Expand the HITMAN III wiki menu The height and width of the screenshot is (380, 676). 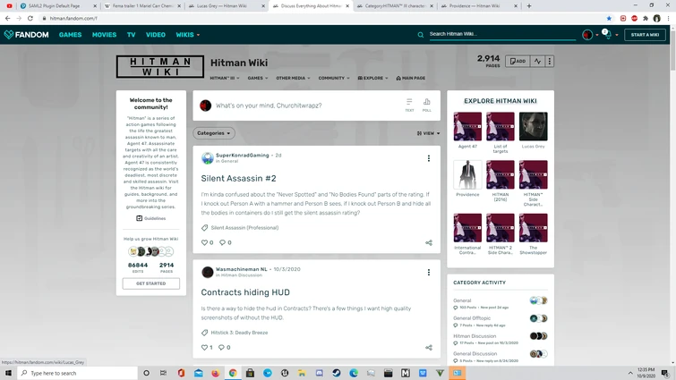(224, 79)
